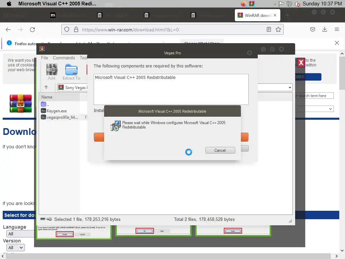Open the File menu in WinRAR
This screenshot has width=345, height=259.
coord(44,58)
